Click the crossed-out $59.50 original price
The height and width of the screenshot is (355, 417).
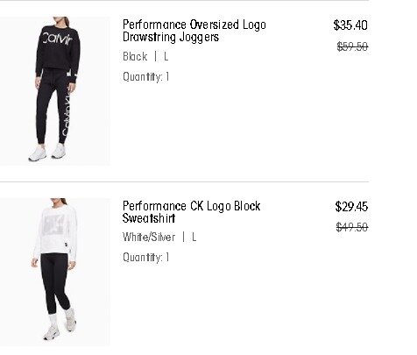[x=352, y=46]
